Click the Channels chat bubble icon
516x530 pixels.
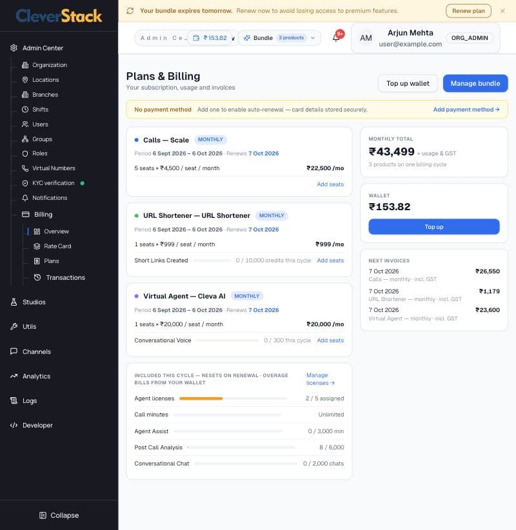tap(14, 351)
